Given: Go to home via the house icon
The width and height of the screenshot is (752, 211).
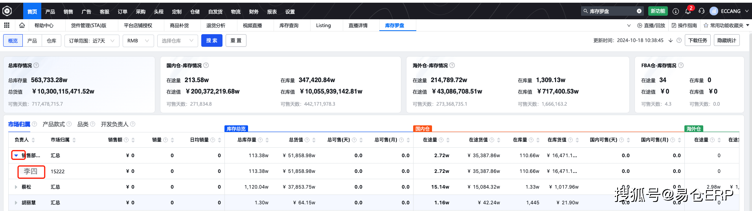Looking at the screenshot, I should pyautogui.click(x=22, y=26).
